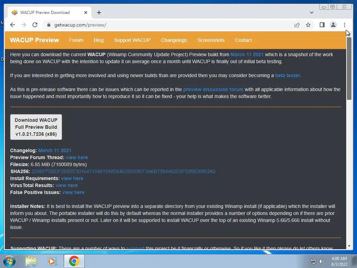This screenshot has height=268, width=357.
Task: Open the preview discussion forum link
Action: (x=213, y=89)
